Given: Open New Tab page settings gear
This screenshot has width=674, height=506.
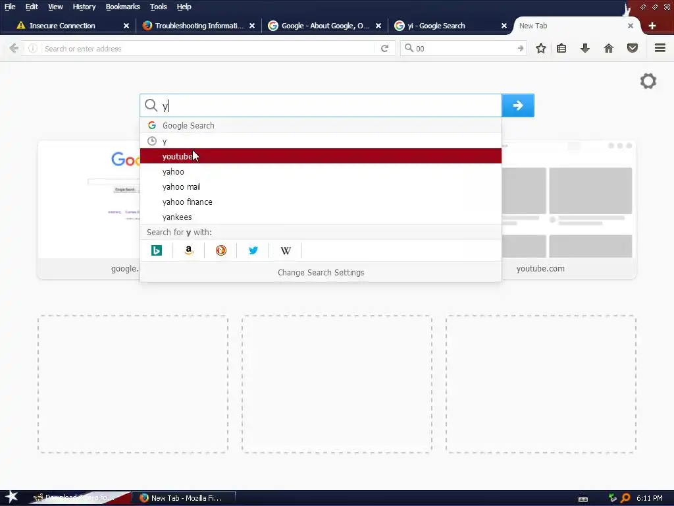Looking at the screenshot, I should coord(648,81).
